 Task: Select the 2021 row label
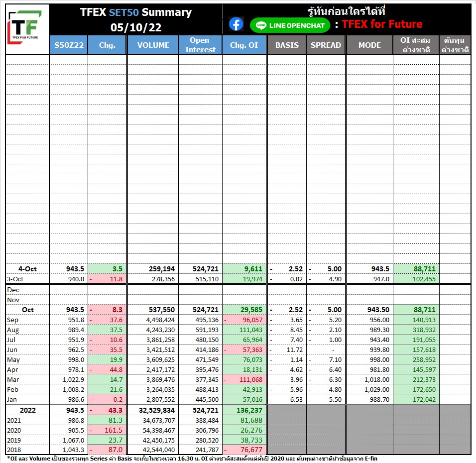click(14, 421)
